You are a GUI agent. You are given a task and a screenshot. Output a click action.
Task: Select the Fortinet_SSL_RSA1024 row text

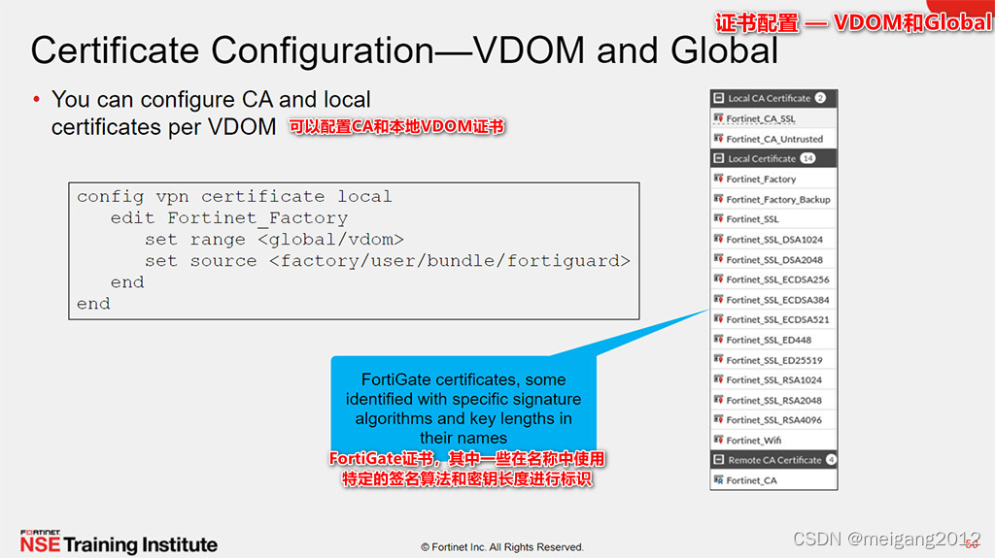774,380
